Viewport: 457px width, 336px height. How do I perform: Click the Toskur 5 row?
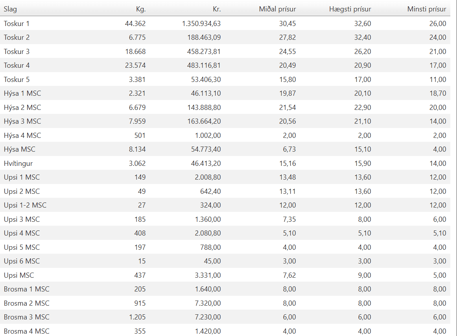17,80
